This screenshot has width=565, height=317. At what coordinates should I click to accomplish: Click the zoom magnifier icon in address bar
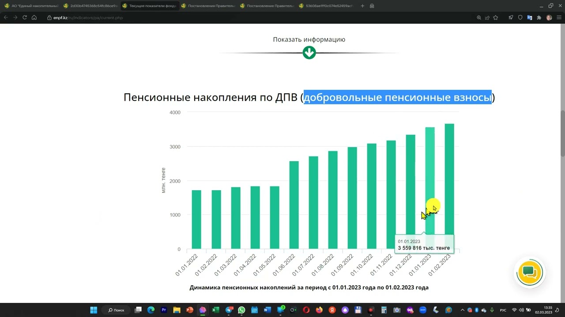click(479, 18)
